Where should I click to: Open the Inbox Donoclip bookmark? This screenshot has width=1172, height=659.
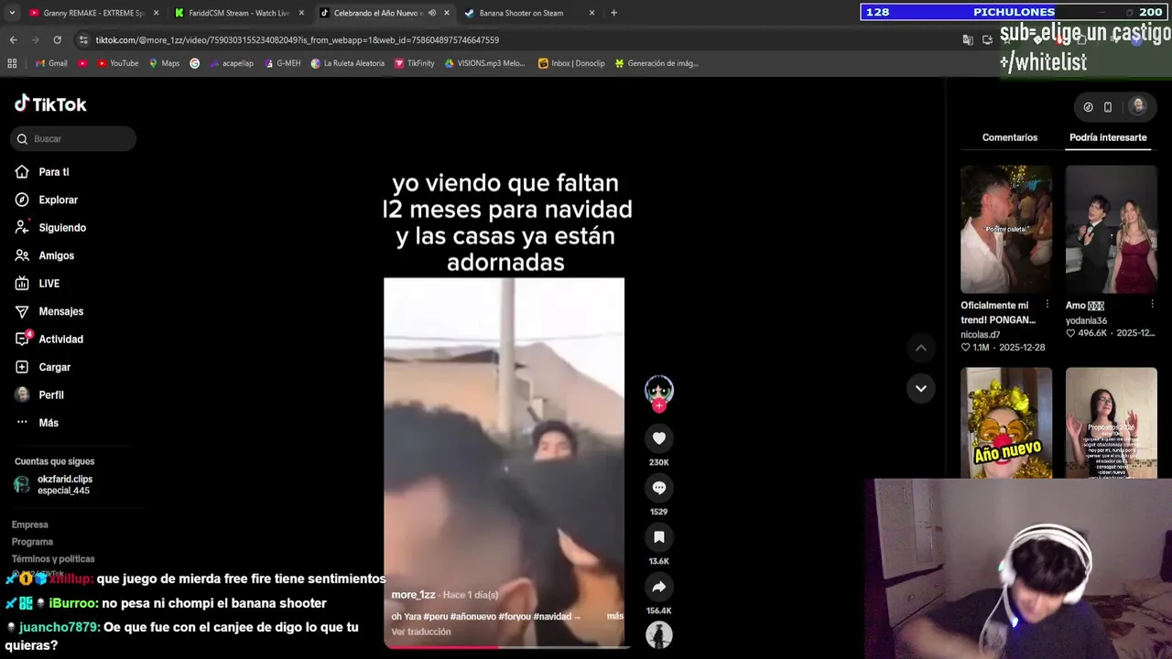[x=571, y=63]
